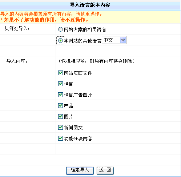Select radio option 网站方案的相同语言

60,29
